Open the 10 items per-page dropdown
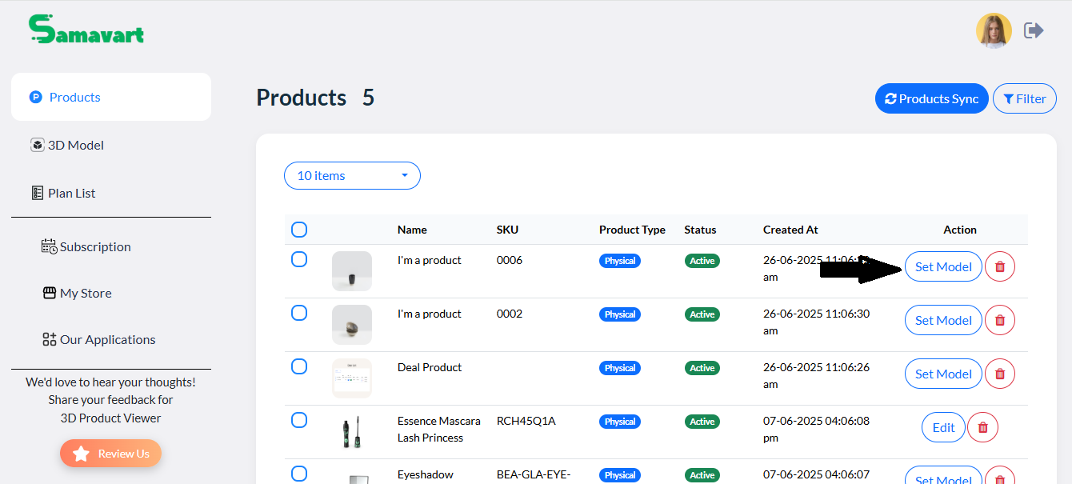This screenshot has width=1072, height=484. (x=352, y=175)
